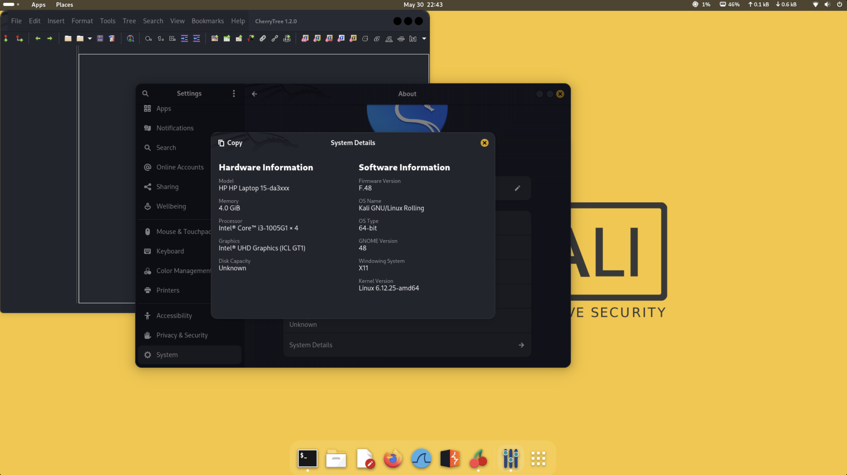Click the pencil edit icon in About
The width and height of the screenshot is (847, 475).
pyautogui.click(x=517, y=188)
